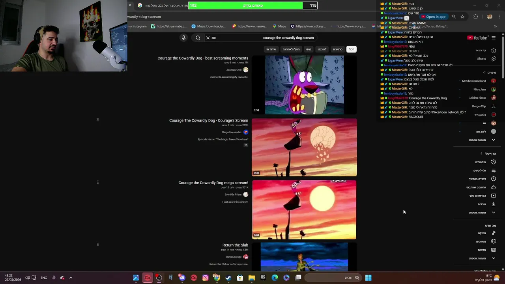
Task: Open the Return the Slab video title
Action: point(235,245)
